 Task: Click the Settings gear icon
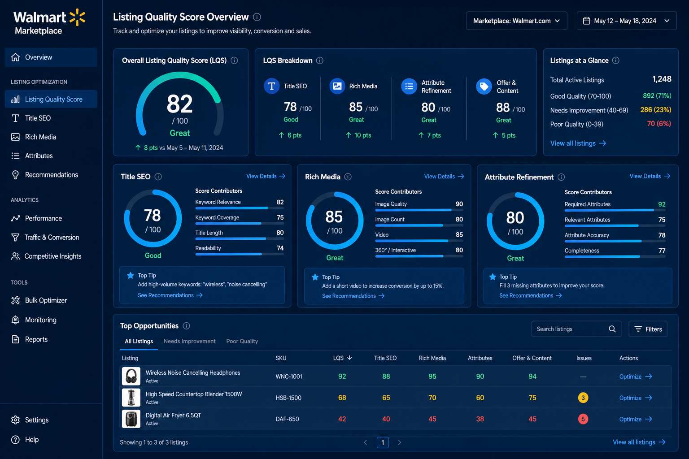click(x=15, y=420)
